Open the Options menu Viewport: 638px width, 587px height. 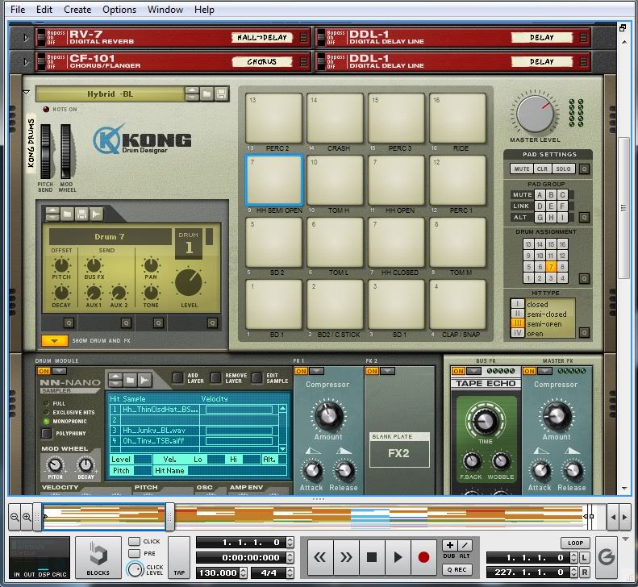[x=119, y=10]
